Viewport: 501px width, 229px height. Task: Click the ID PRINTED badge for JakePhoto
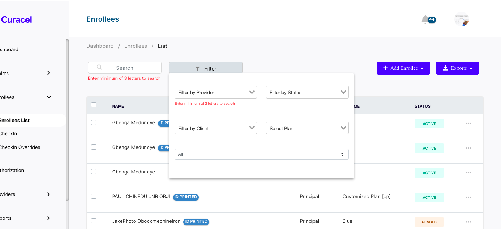(196, 222)
